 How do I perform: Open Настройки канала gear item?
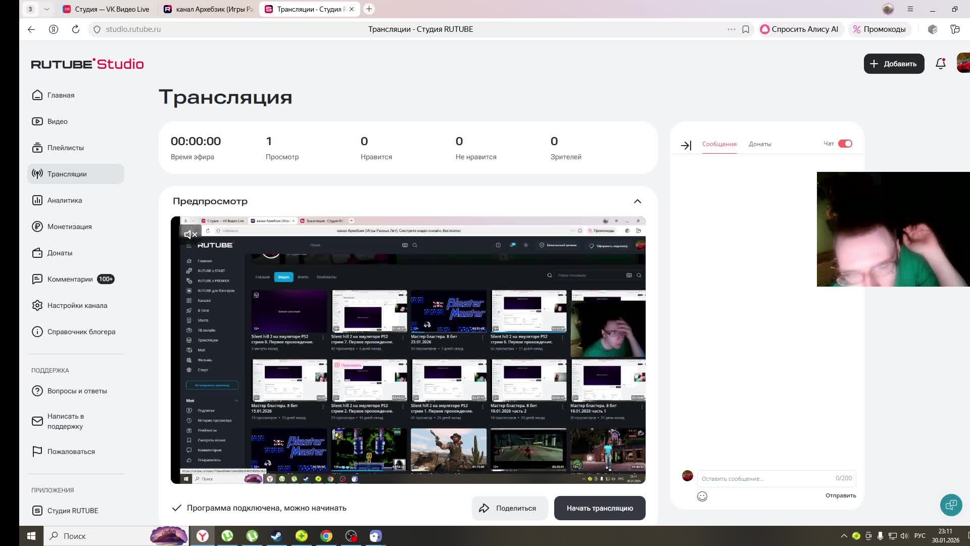click(77, 305)
